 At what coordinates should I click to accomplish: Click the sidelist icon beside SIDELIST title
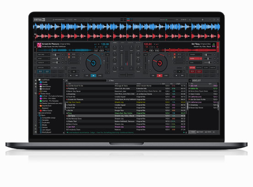pos(190,80)
